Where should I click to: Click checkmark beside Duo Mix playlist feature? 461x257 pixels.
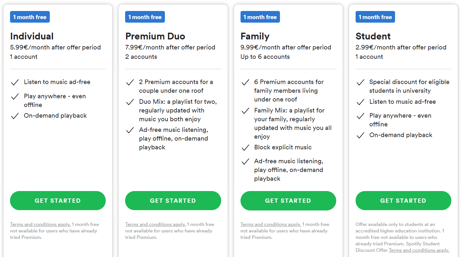(x=130, y=102)
